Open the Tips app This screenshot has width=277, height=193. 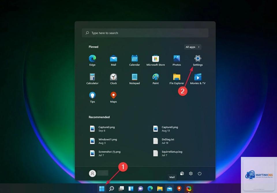click(92, 98)
